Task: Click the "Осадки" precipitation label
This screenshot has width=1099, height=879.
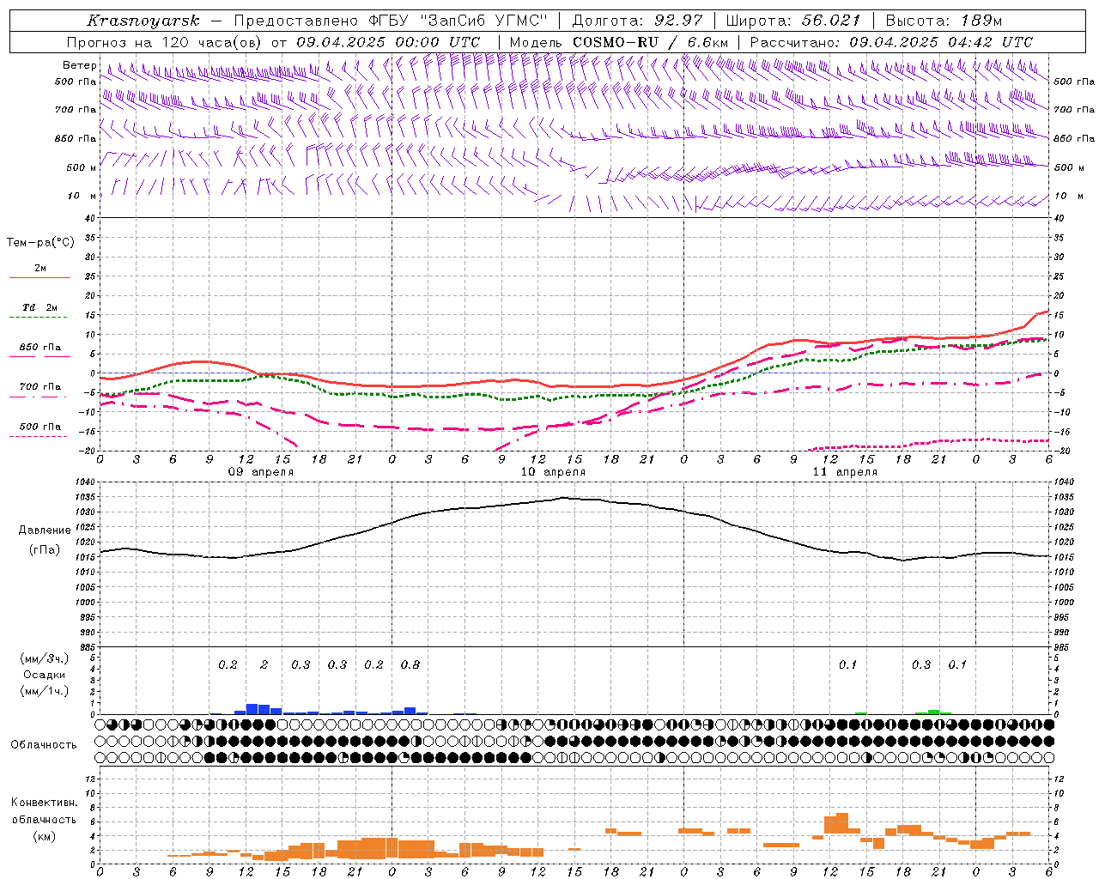Action: pos(45,675)
